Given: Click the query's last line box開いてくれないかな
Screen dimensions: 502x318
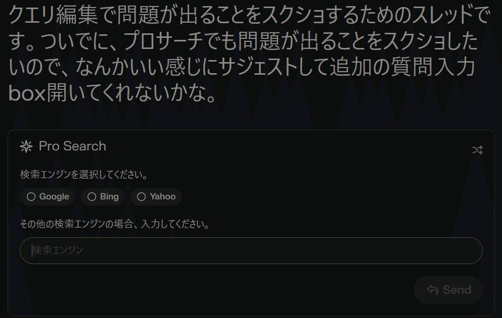Looking at the screenshot, I should click(112, 93).
